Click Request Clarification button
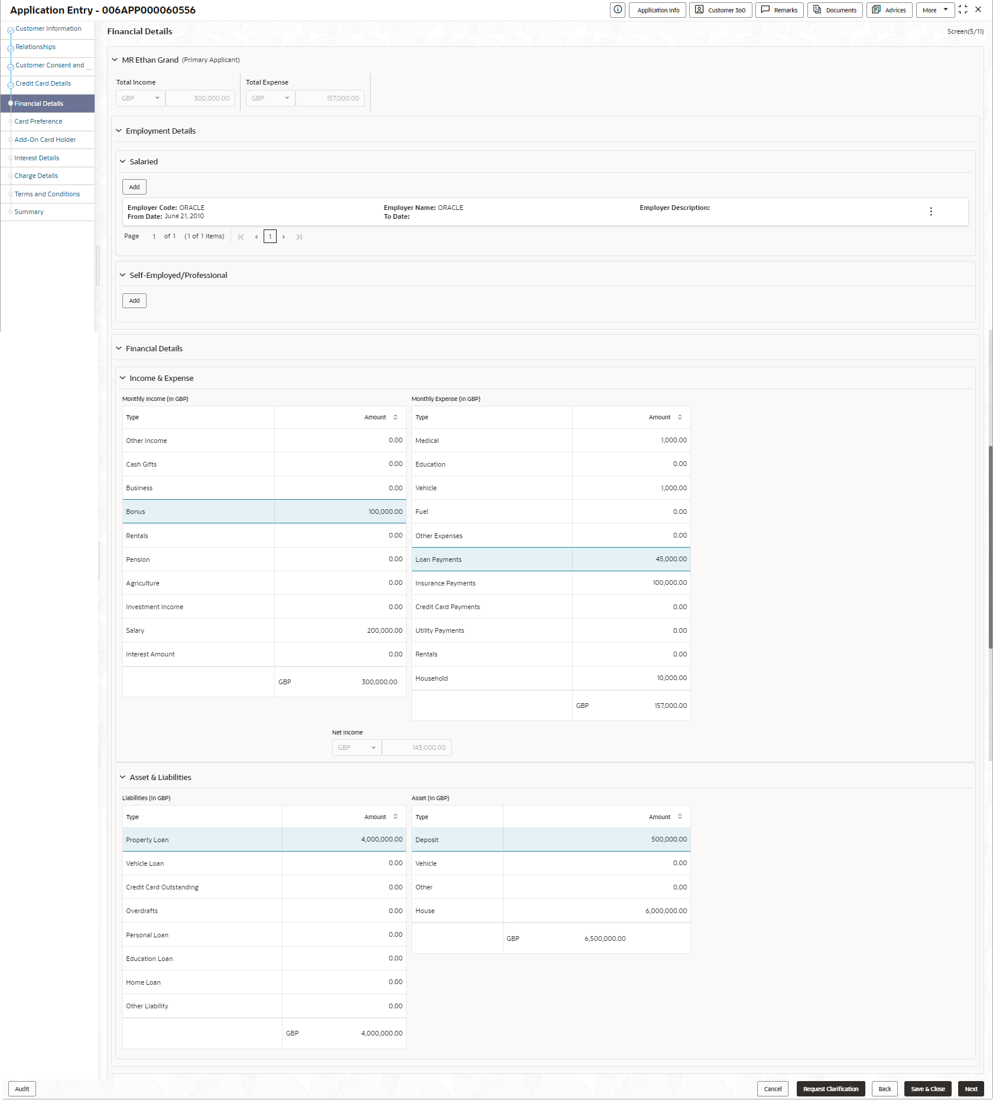993x1100 pixels. click(830, 1089)
